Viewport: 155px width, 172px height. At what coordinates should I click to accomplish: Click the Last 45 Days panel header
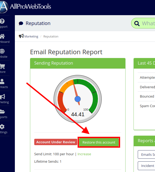(144, 63)
